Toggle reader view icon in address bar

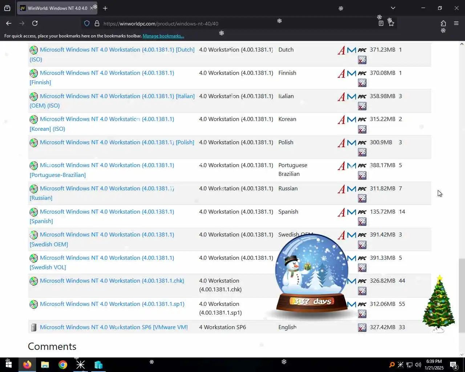pyautogui.click(x=381, y=23)
